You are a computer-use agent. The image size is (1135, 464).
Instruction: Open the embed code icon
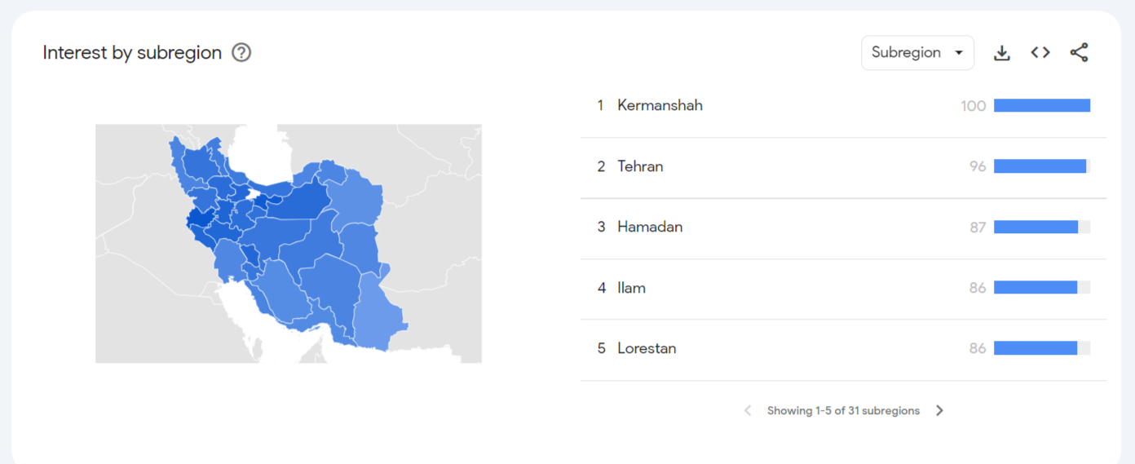pyautogui.click(x=1040, y=53)
